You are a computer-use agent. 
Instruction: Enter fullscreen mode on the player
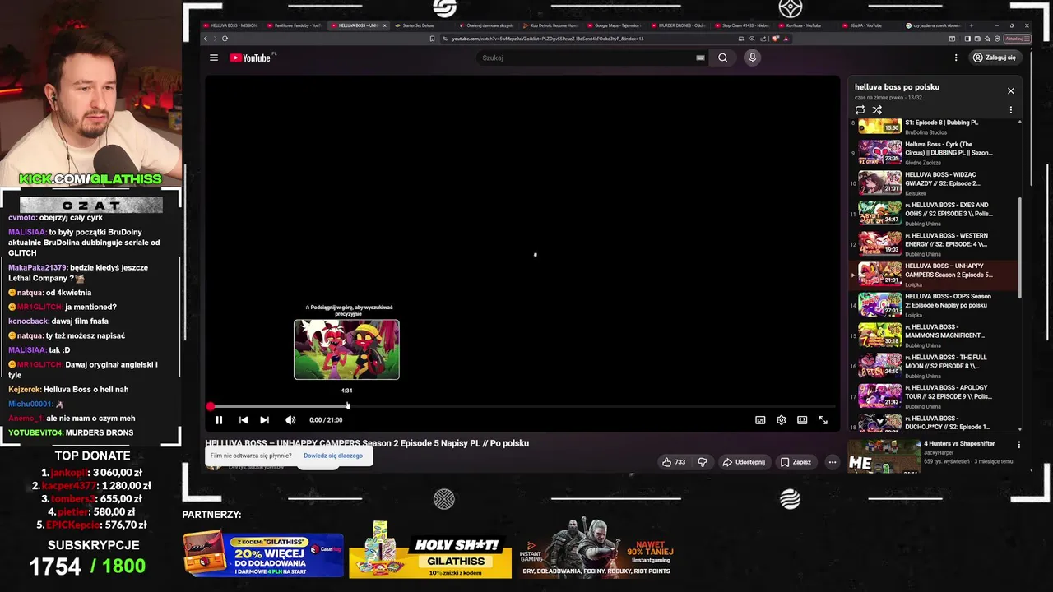pyautogui.click(x=823, y=420)
